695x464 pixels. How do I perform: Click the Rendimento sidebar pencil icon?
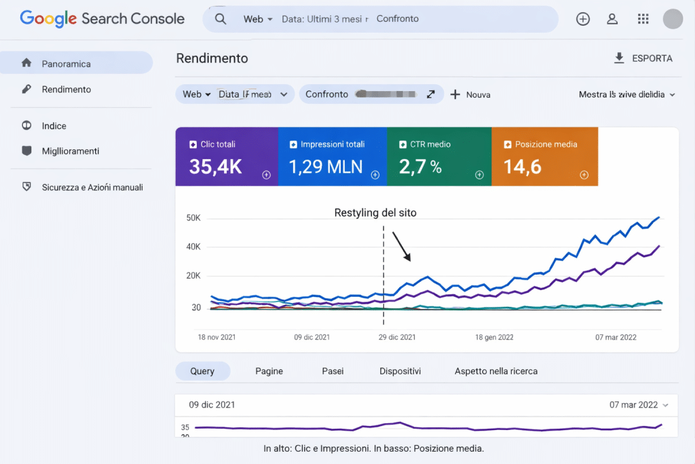[26, 89]
